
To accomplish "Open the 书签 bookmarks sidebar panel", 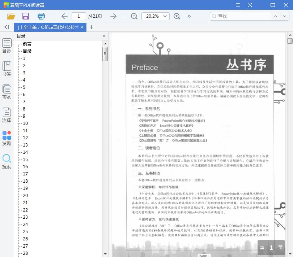I will click(7, 69).
